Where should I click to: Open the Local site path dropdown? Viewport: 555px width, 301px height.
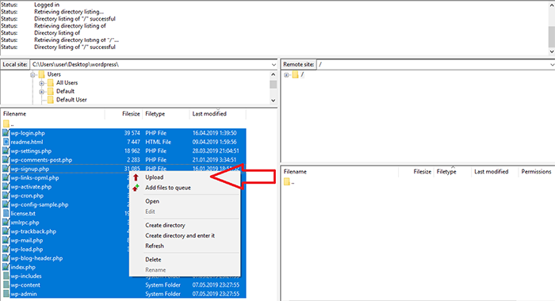[x=274, y=65]
